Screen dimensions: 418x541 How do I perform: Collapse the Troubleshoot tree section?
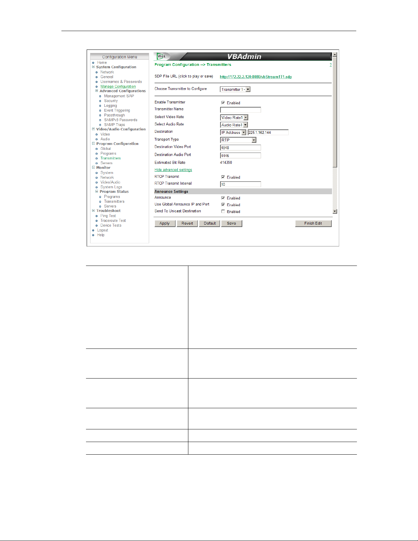click(x=93, y=211)
